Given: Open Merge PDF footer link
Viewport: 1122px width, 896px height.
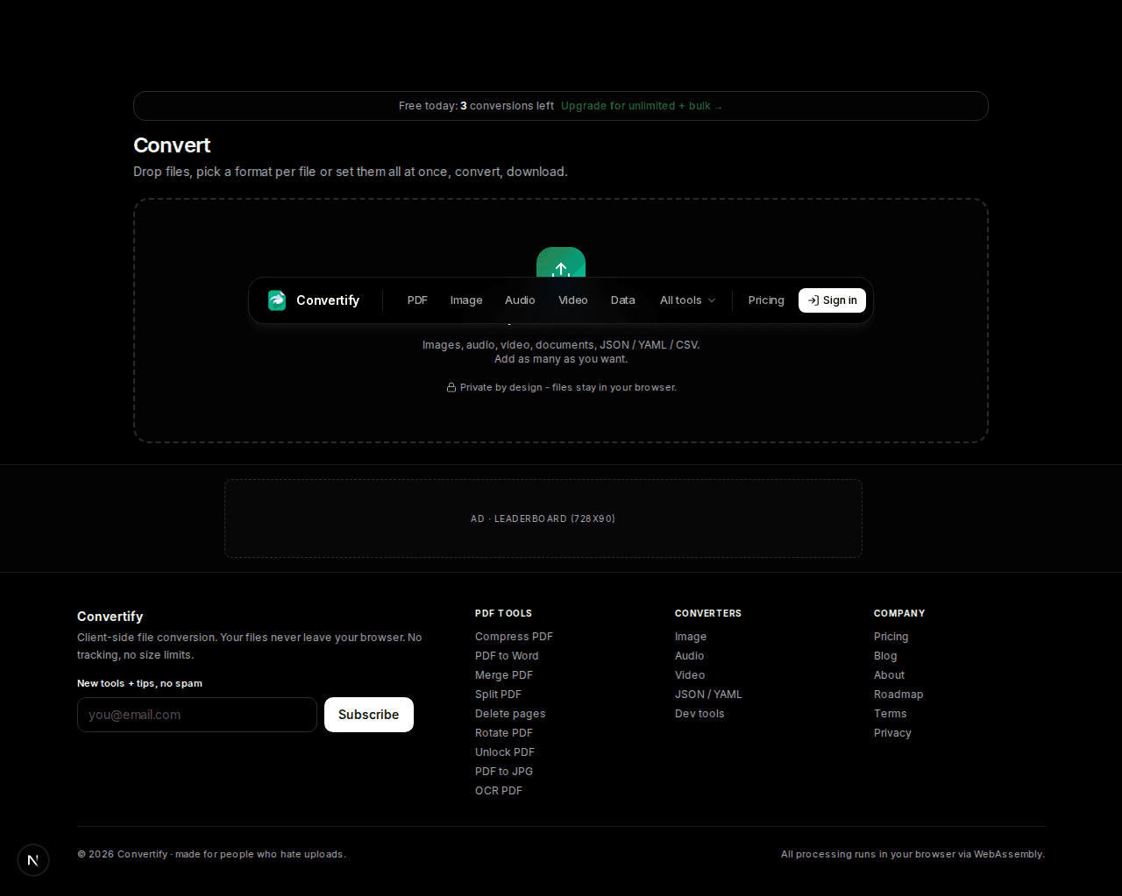Looking at the screenshot, I should (x=504, y=675).
